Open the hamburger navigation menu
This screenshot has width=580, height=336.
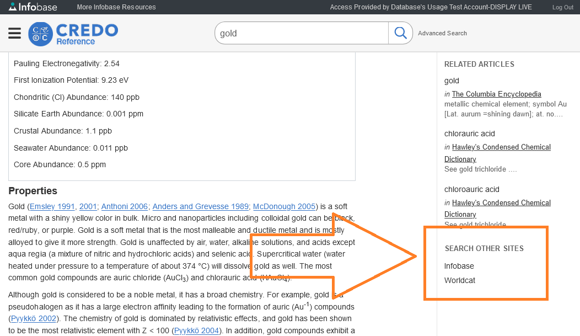pos(14,33)
